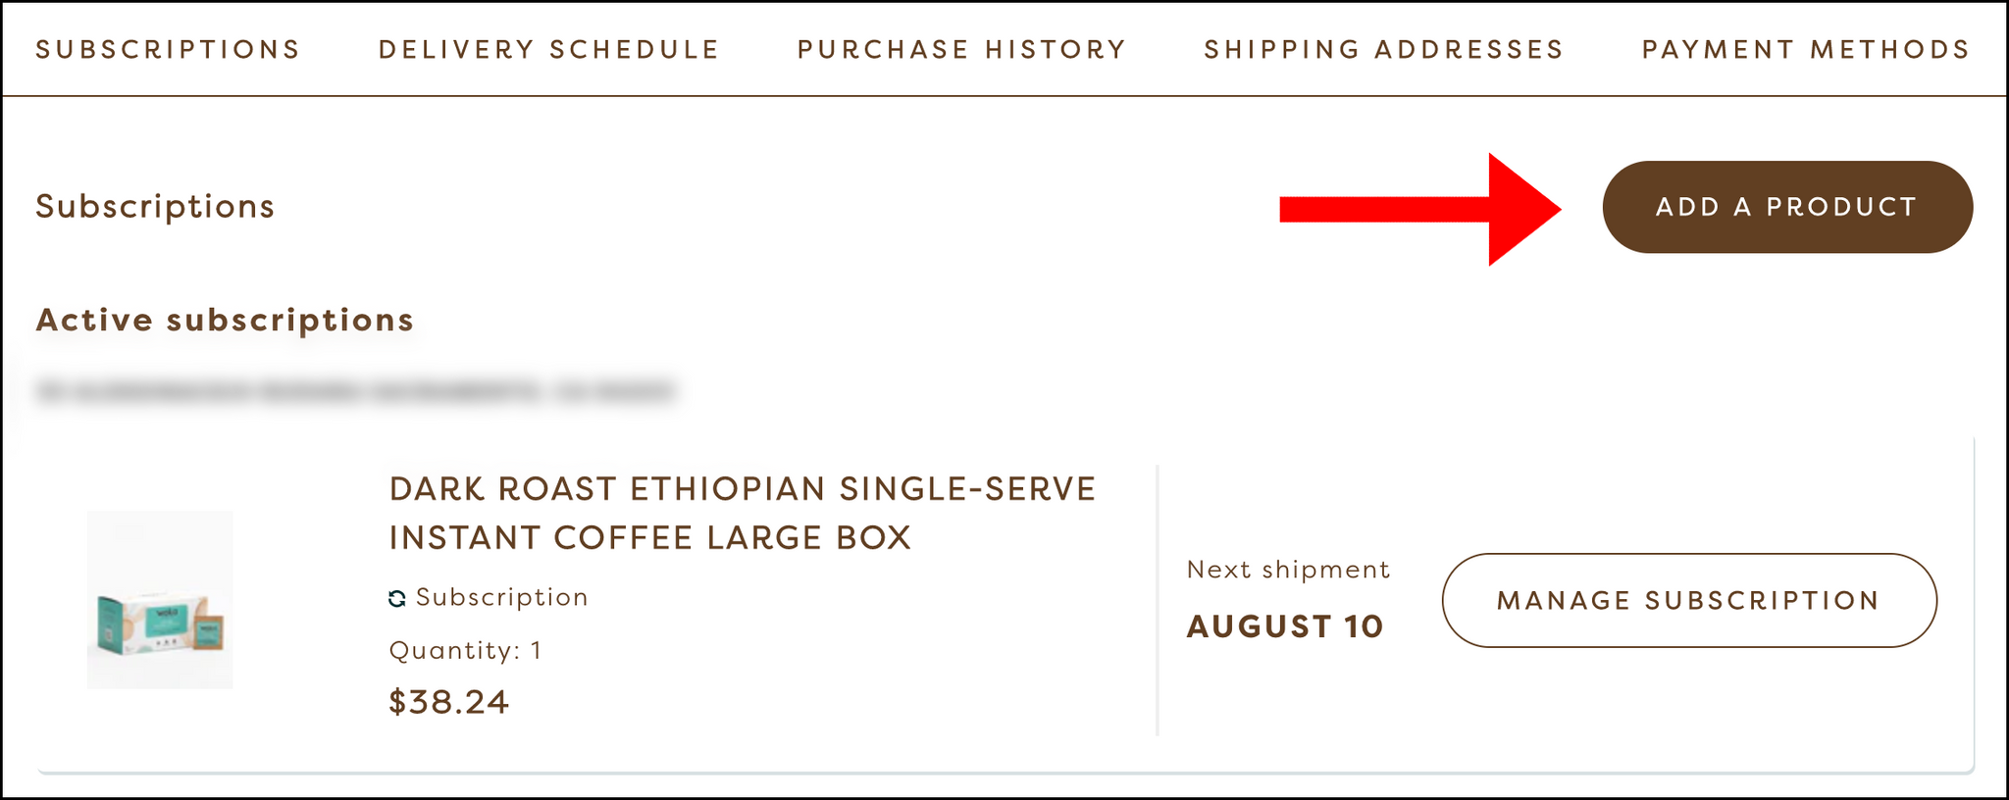The height and width of the screenshot is (800, 2009).
Task: Click the Manage Subscription button
Action: point(1689,600)
